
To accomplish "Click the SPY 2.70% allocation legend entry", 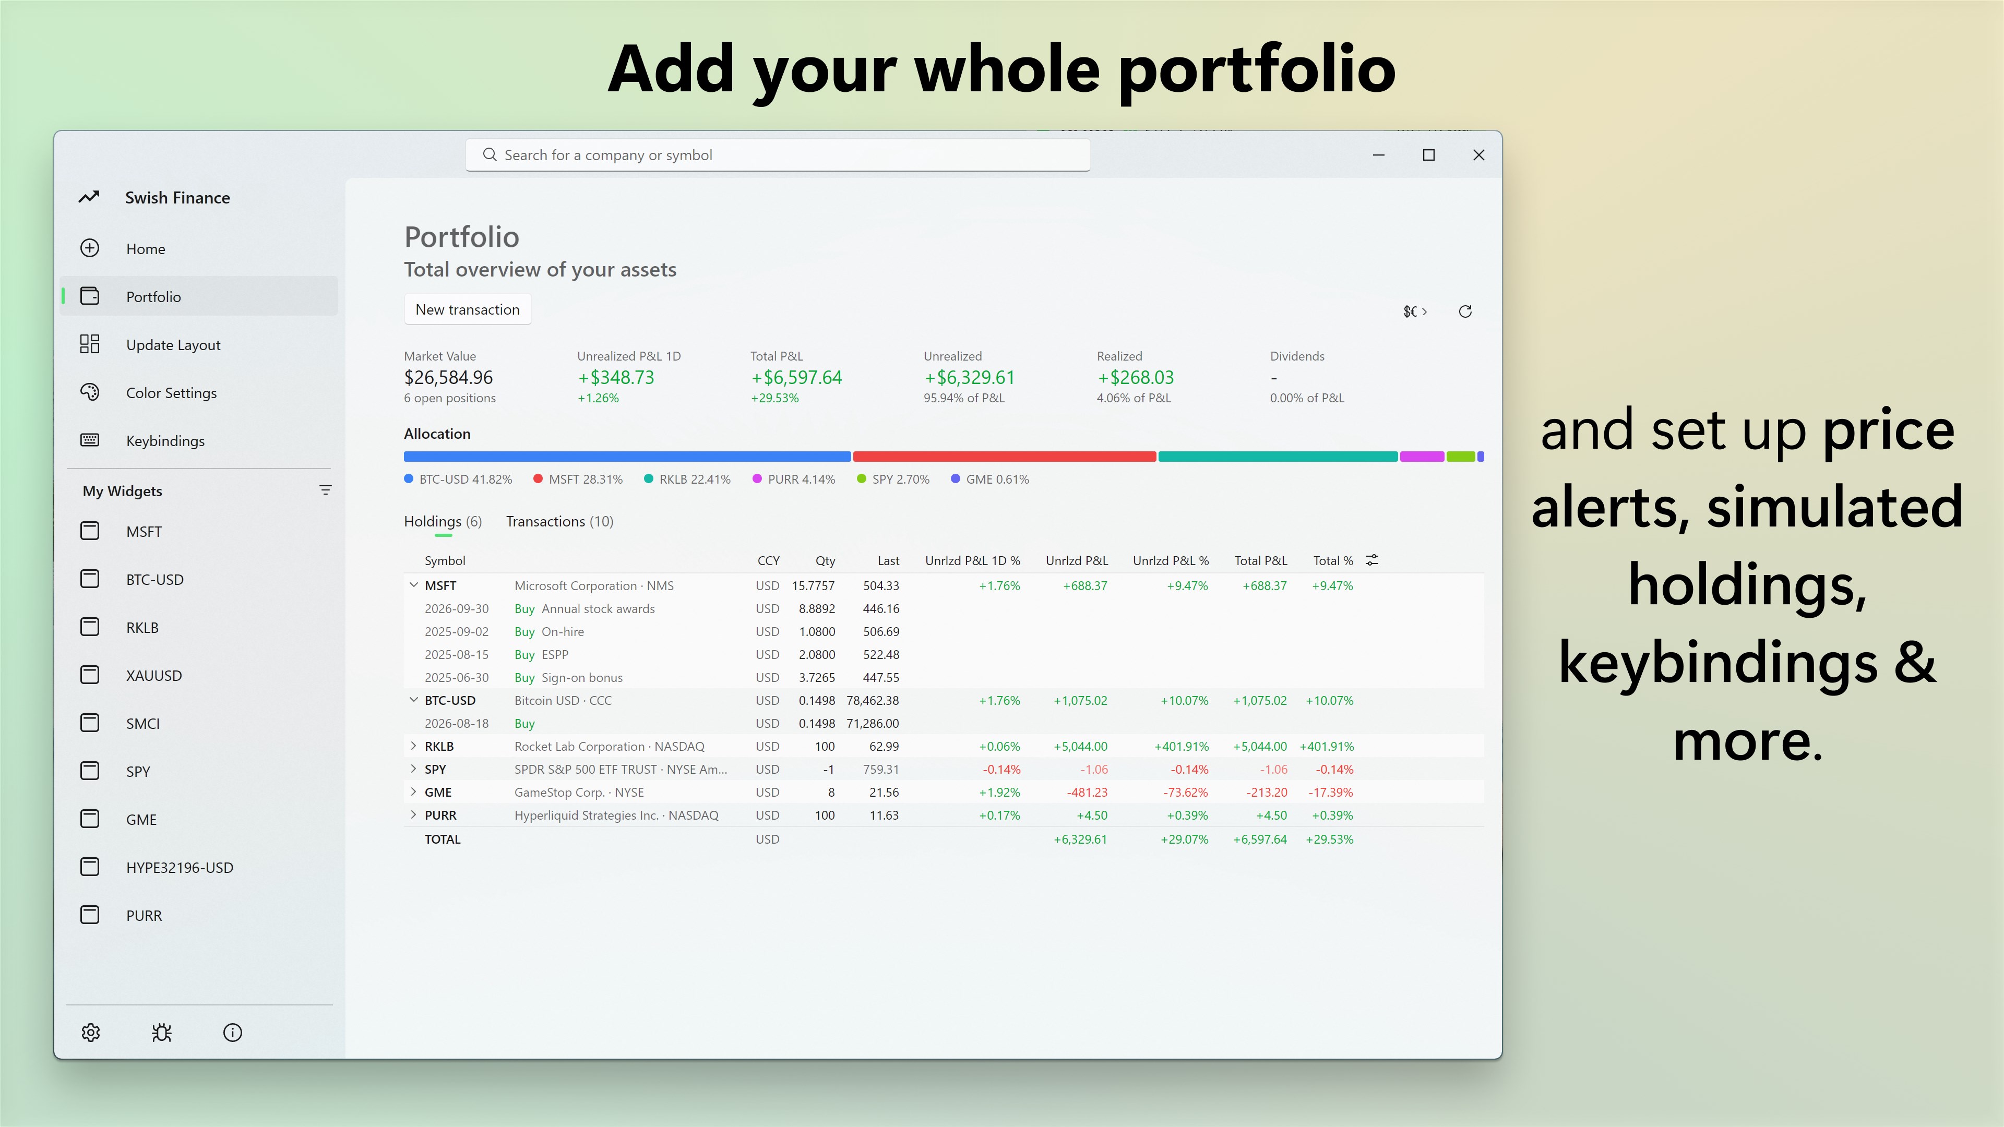I will [893, 479].
